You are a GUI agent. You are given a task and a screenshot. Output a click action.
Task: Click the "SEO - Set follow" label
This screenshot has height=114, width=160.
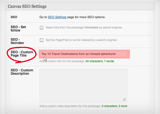point(18,29)
